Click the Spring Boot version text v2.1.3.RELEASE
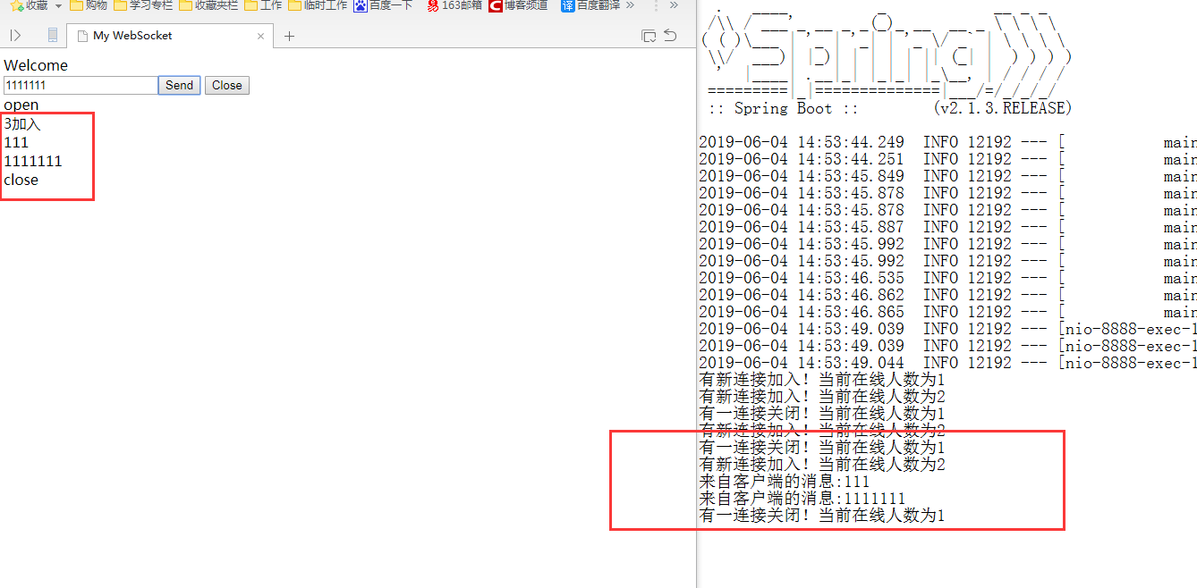The image size is (1197, 588). (x=1002, y=108)
